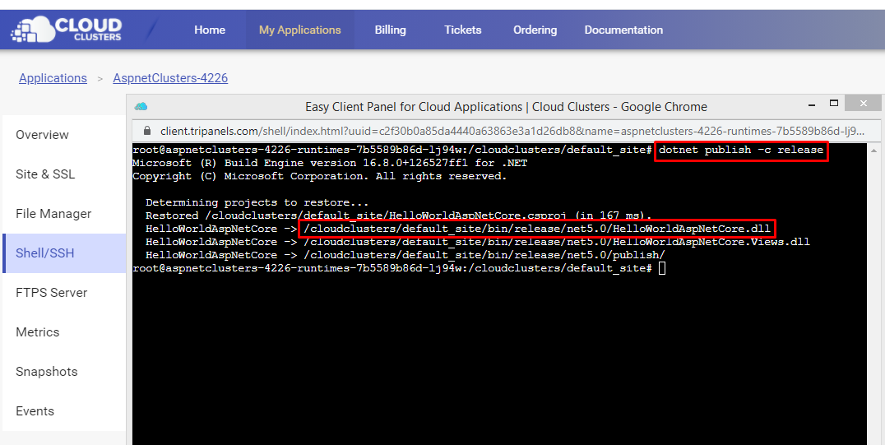885x445 pixels.
Task: View the Metrics panel
Action: coord(38,332)
